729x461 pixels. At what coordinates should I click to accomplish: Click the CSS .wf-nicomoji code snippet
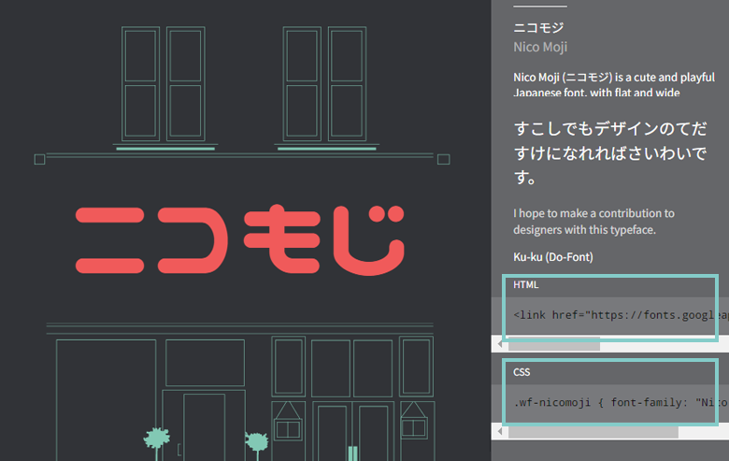(621, 402)
